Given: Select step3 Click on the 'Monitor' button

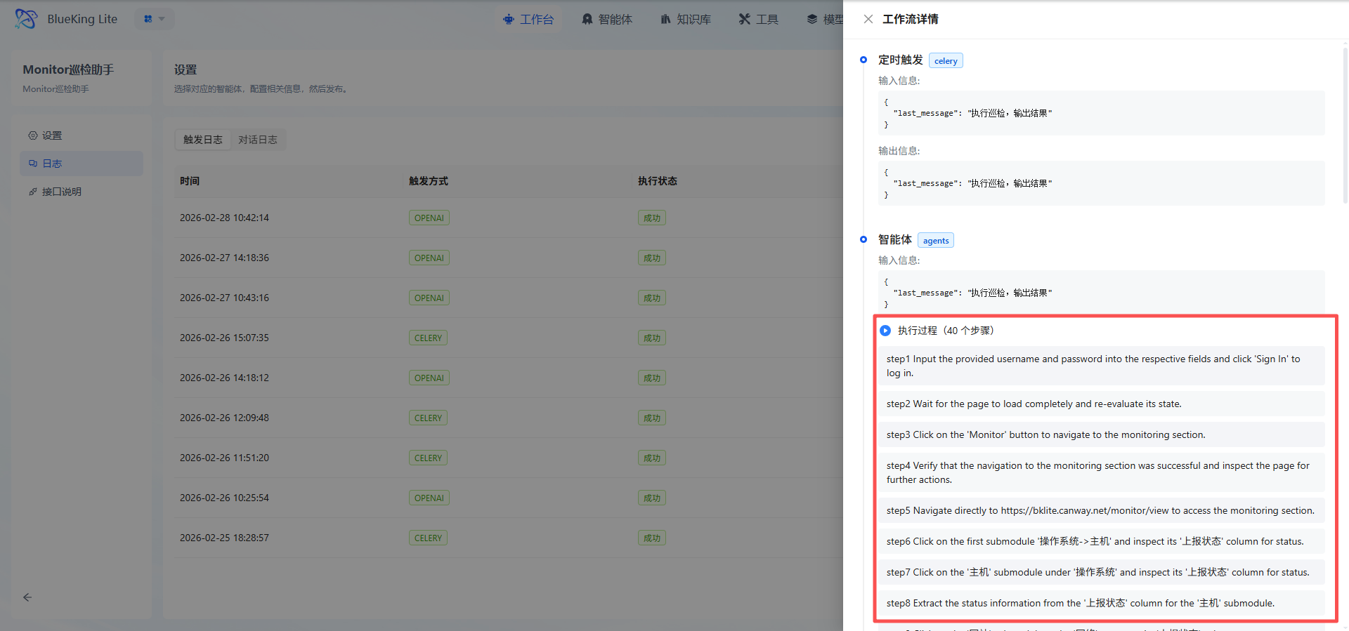Looking at the screenshot, I should pos(1102,434).
